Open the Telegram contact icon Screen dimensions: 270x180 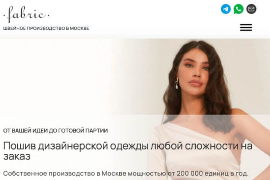pyautogui.click(x=226, y=9)
